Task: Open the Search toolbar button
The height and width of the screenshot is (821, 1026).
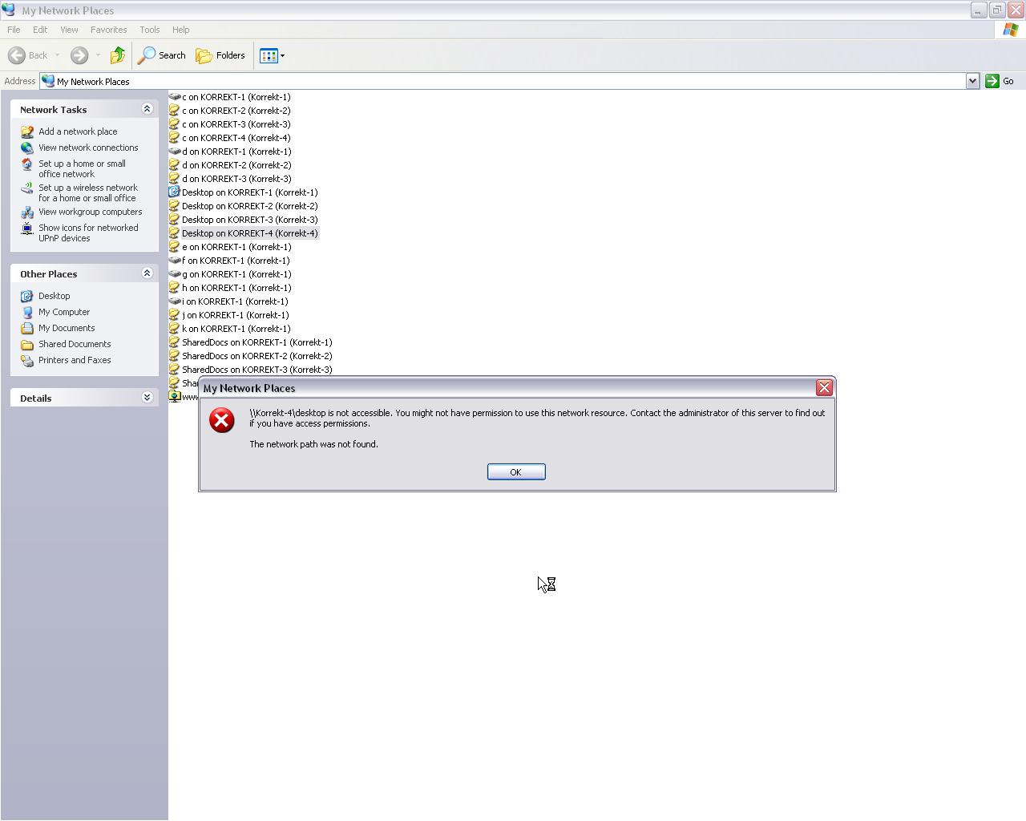Action: tap(162, 55)
